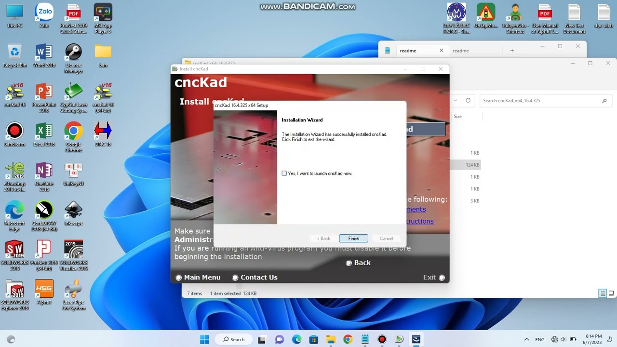Open OnTapMo desktop shortcut

click(x=486, y=16)
